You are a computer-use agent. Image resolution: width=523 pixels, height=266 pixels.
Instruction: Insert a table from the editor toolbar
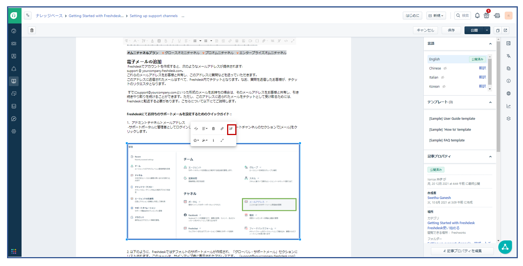[237, 41]
